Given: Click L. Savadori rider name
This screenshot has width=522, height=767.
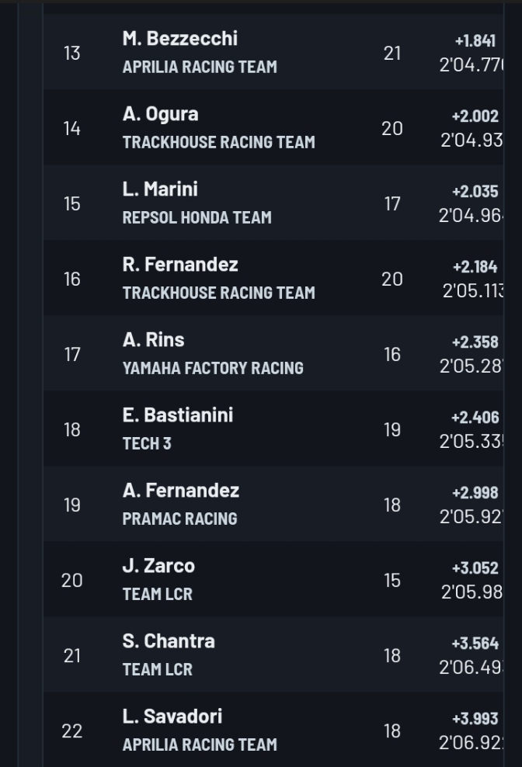Looking at the screenshot, I should (172, 717).
